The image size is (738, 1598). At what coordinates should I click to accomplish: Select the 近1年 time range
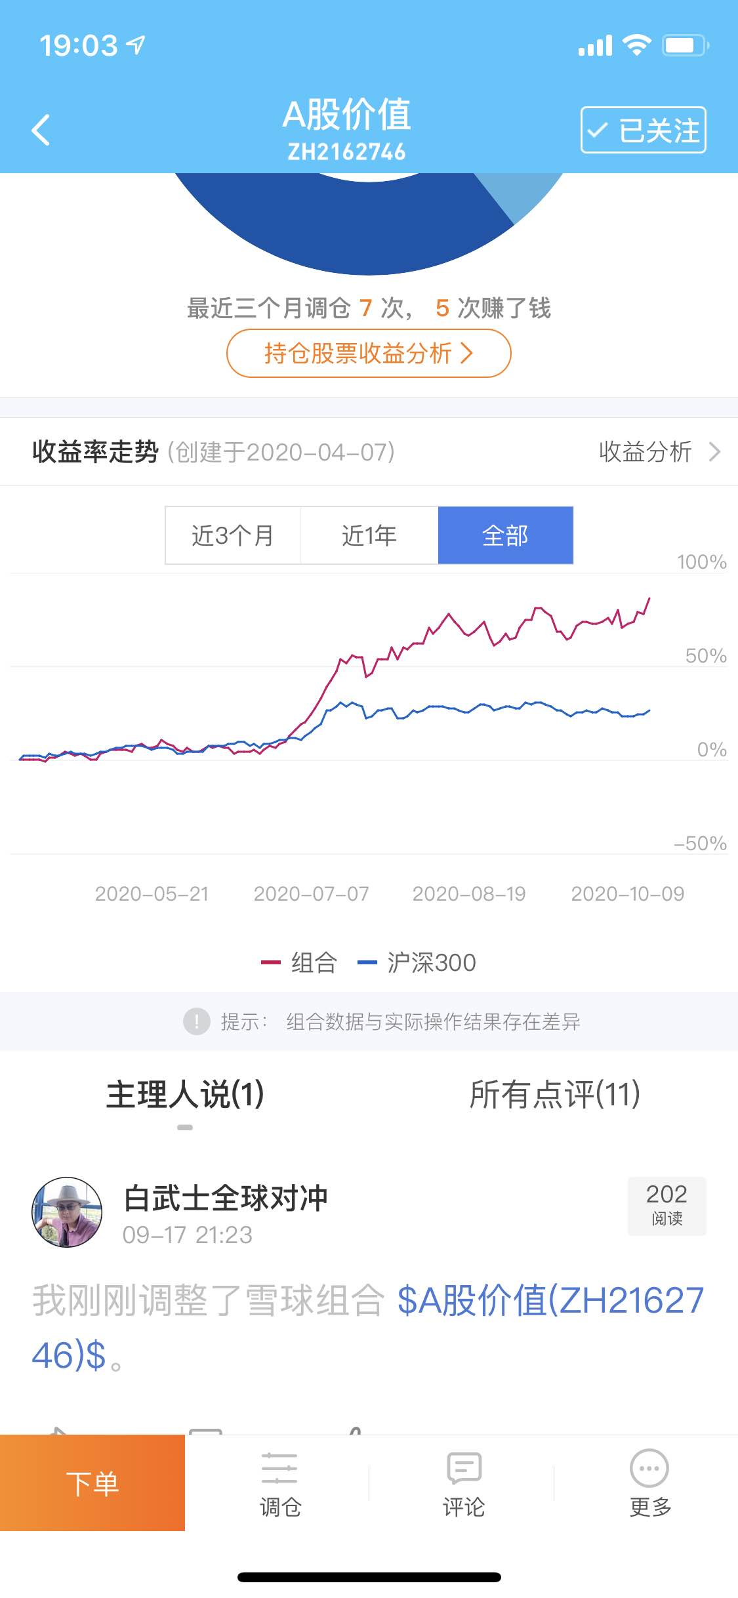369,535
